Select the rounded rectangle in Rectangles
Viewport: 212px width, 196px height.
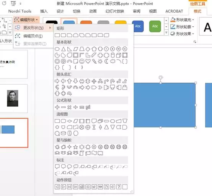[x=64, y=35]
